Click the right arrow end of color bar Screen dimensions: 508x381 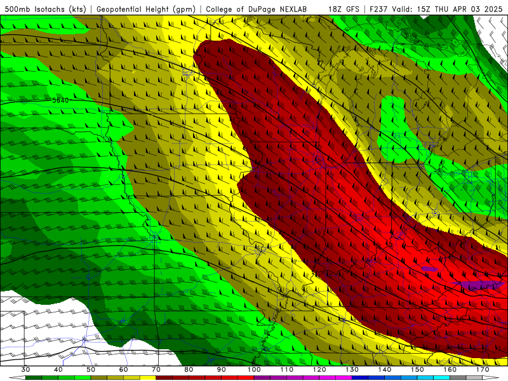491,378
